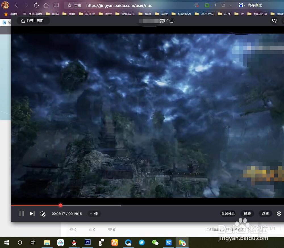Click the playback time 00:03:17 / 00:19:16
The width and height of the screenshot is (284, 248).
tap(67, 214)
